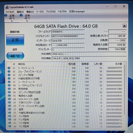Click the status icon for シークエラーレート
The width and height of the screenshot is (133, 133).
[9, 82]
